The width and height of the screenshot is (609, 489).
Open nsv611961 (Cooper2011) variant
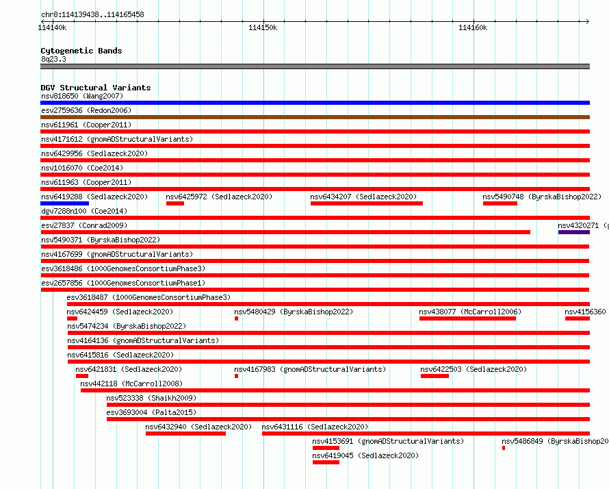86,125
